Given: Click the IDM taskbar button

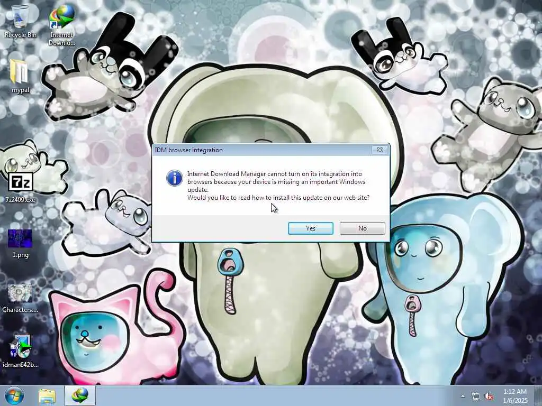Looking at the screenshot, I should coord(80,395).
